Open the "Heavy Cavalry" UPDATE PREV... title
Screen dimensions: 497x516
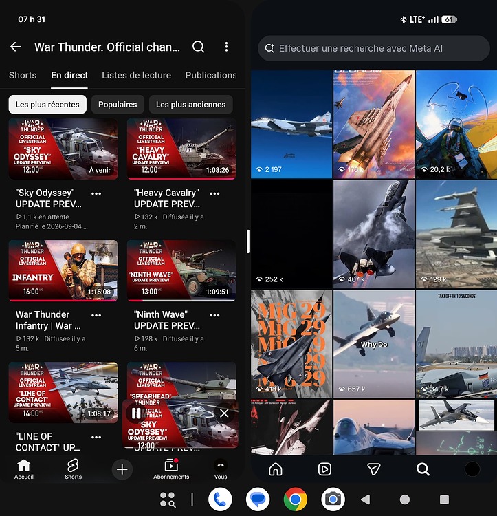coord(166,198)
